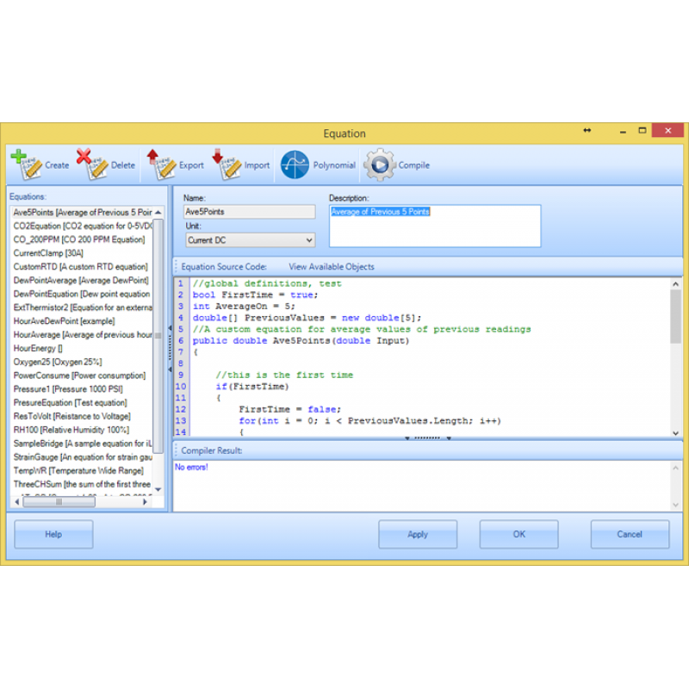Image resolution: width=689 pixels, height=689 pixels.
Task: Click the Export equation icon
Action: (x=158, y=164)
